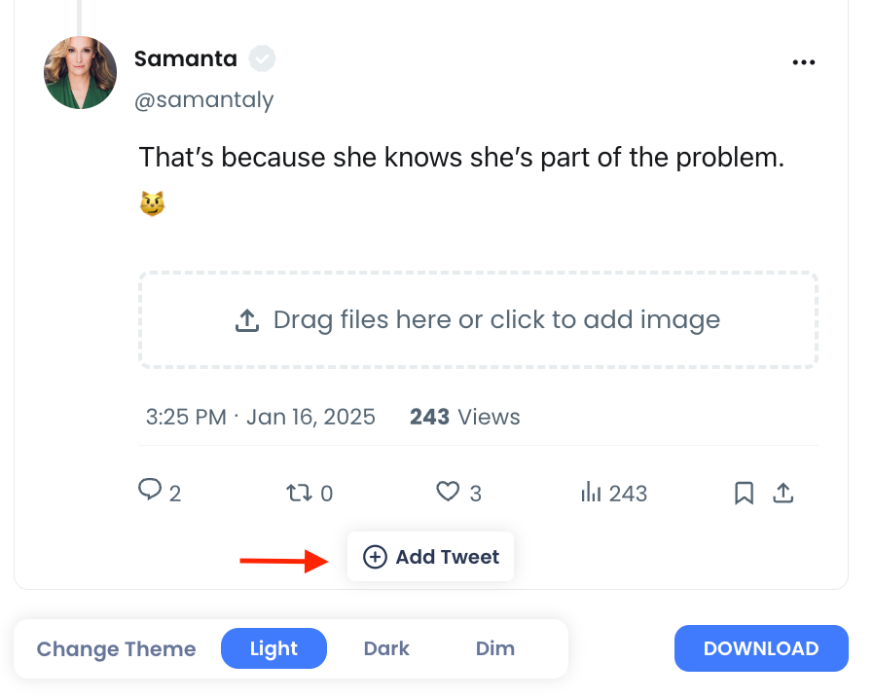Click the analytics bar chart icon showing views

[592, 494]
